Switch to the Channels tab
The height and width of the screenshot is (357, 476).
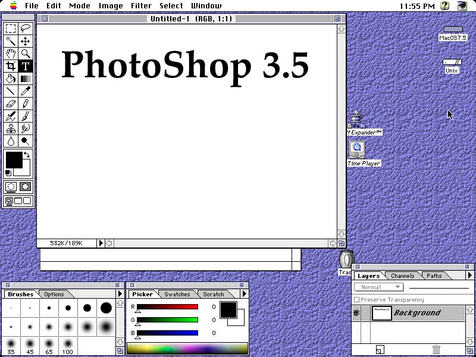click(402, 275)
